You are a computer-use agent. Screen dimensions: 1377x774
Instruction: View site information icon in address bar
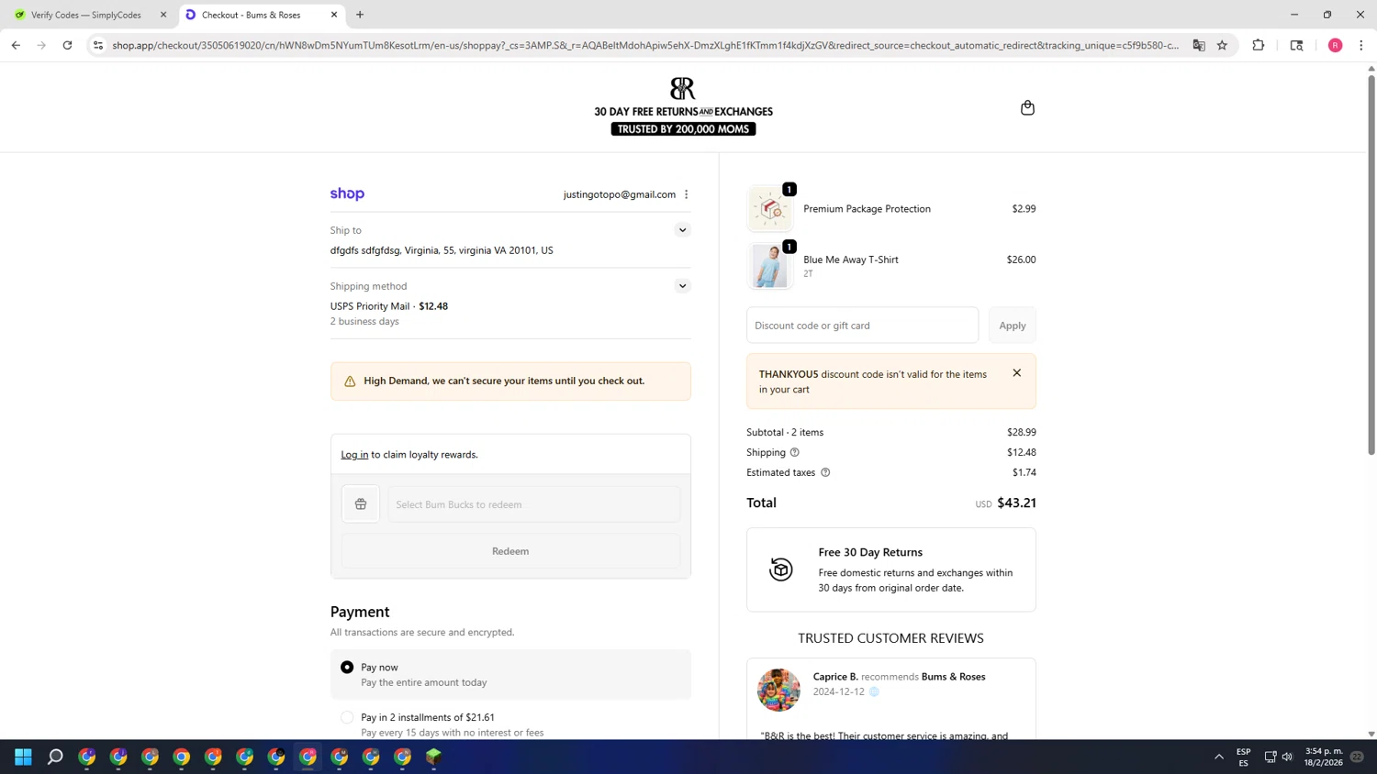coord(98,45)
